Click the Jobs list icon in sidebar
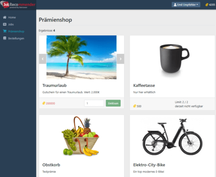The image size is (216, 177). tap(5, 24)
